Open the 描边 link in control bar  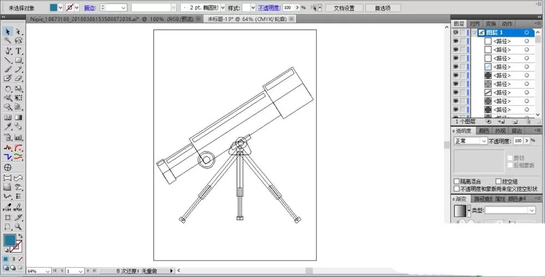90,8
